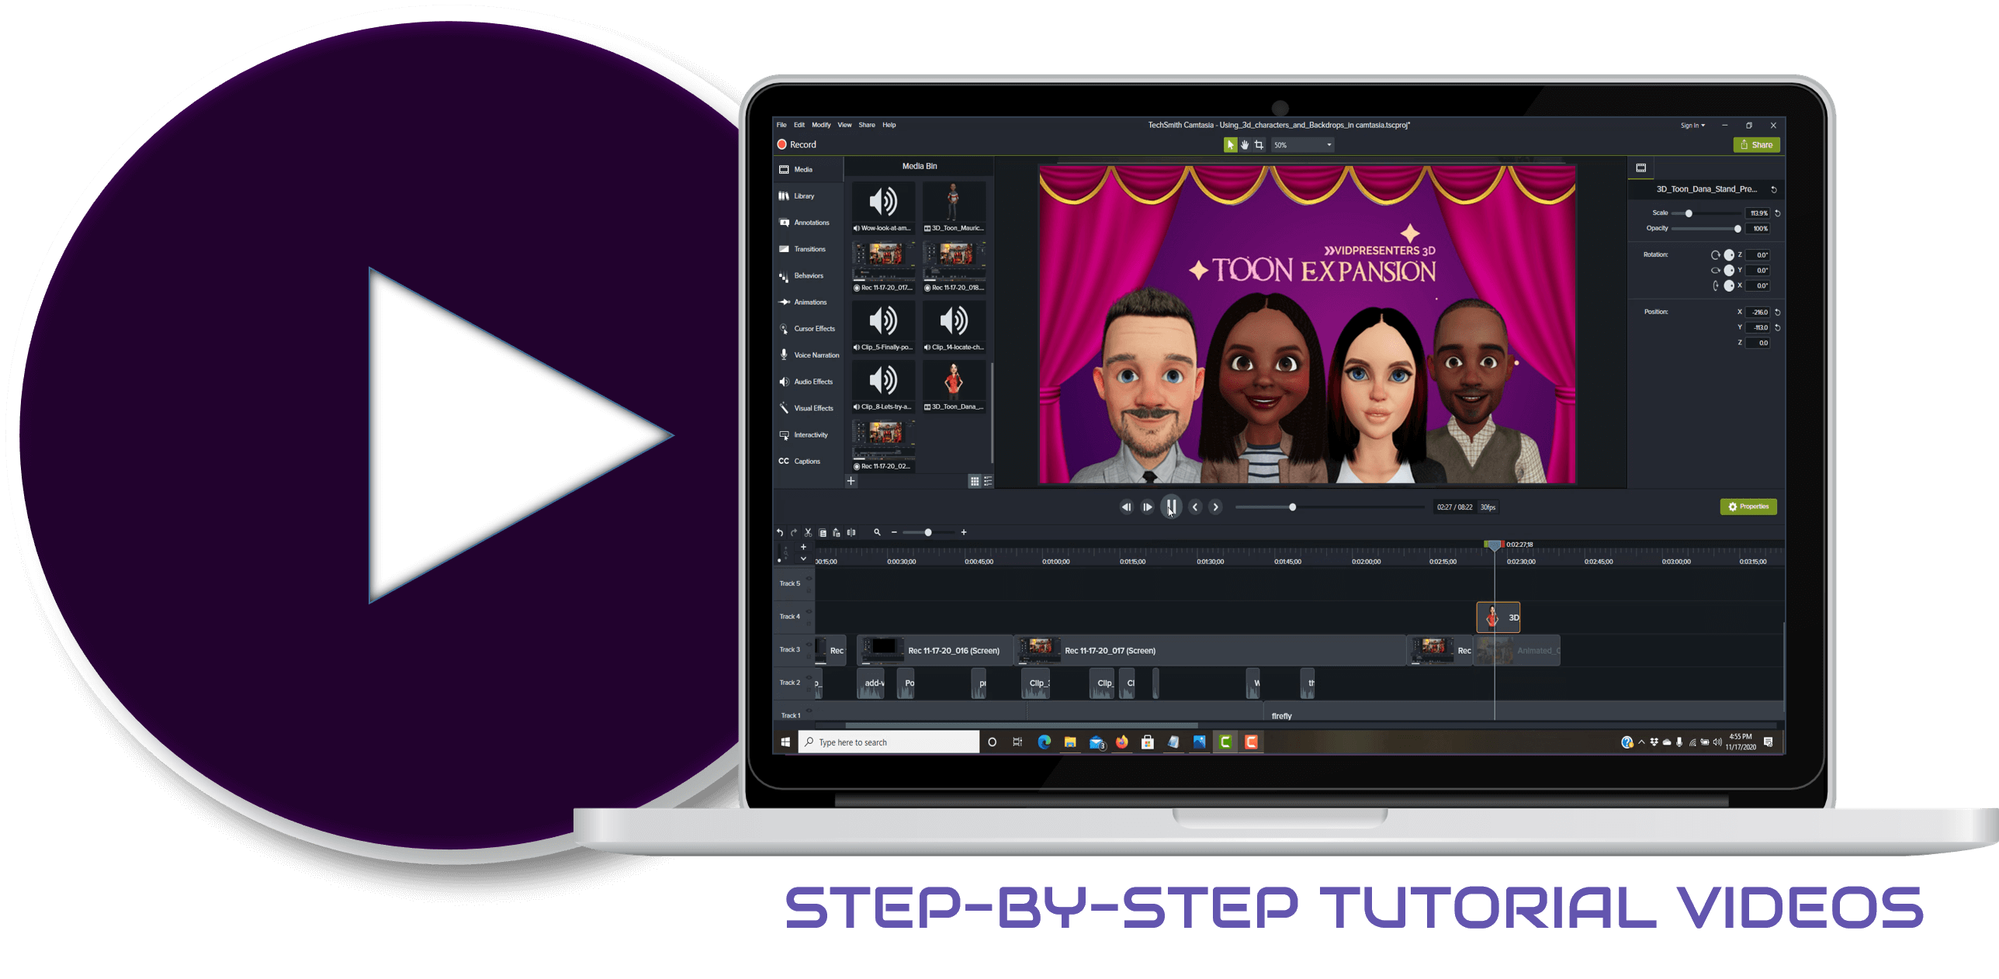
Task: Open the 50% canvas zoom dropdown
Action: [x=1302, y=145]
